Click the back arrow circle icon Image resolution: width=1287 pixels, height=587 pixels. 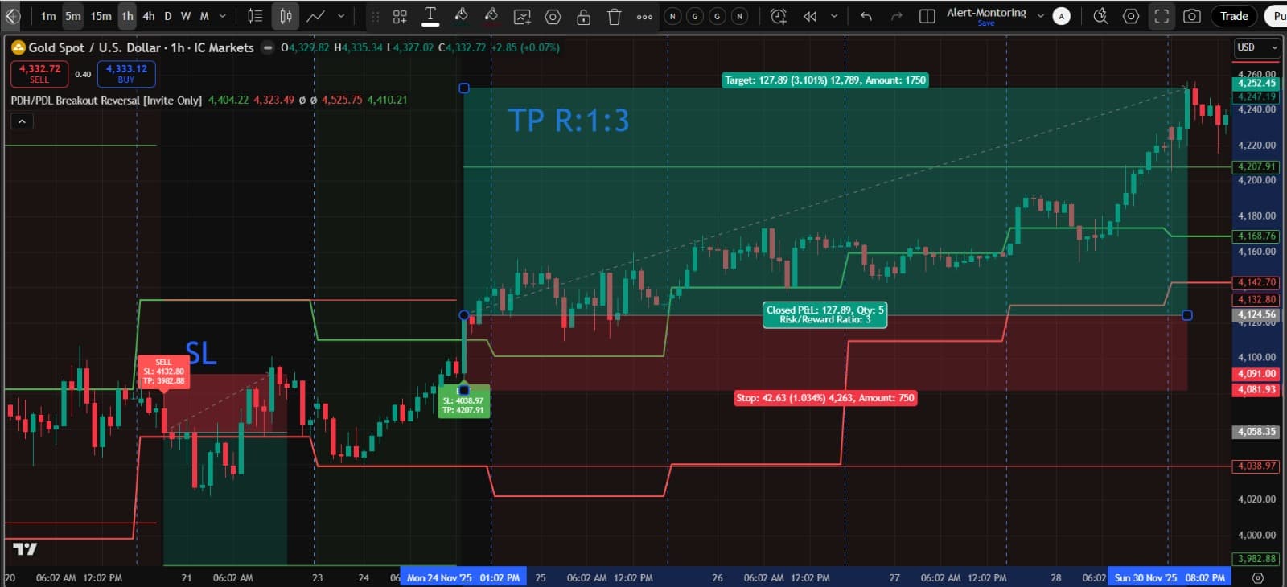coord(11,16)
